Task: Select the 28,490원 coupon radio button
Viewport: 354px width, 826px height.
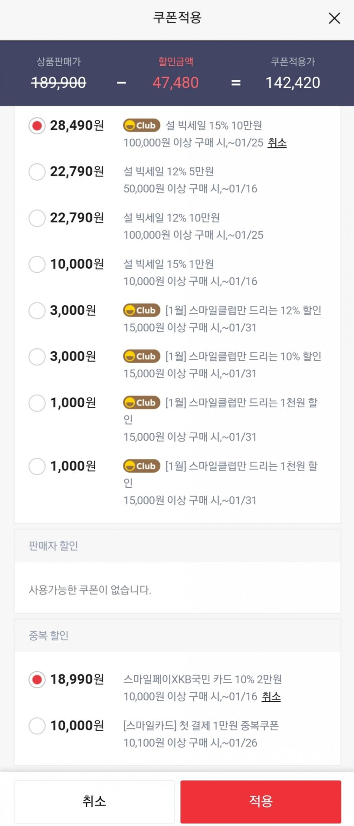Action: click(x=37, y=126)
